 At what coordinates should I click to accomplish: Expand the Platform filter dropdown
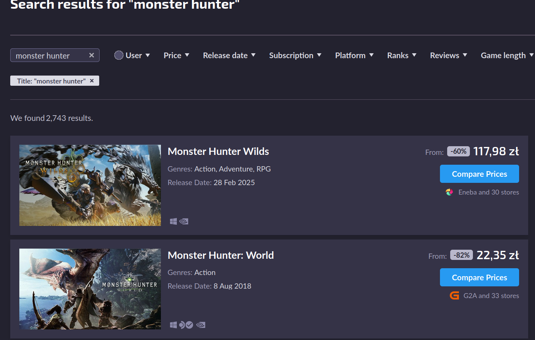354,56
